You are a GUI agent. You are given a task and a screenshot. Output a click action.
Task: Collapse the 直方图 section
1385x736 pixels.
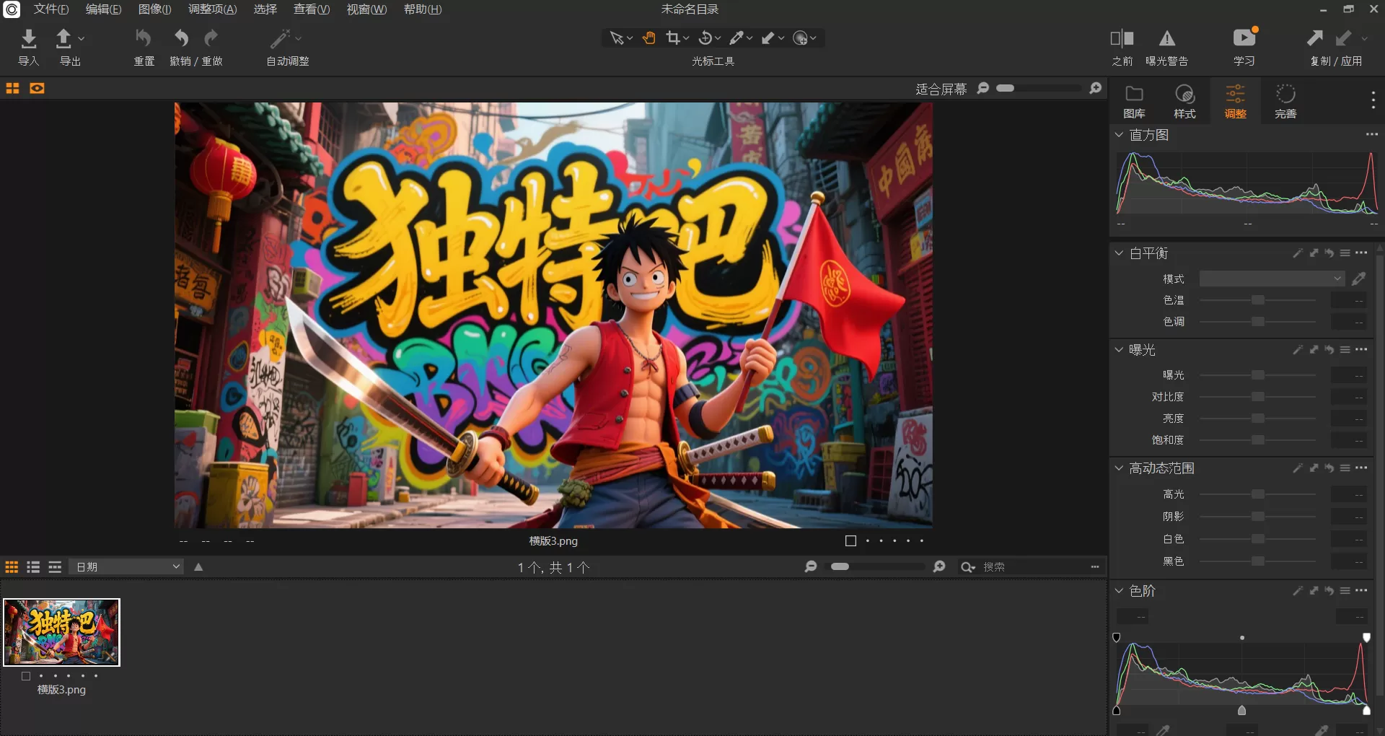[x=1119, y=134]
